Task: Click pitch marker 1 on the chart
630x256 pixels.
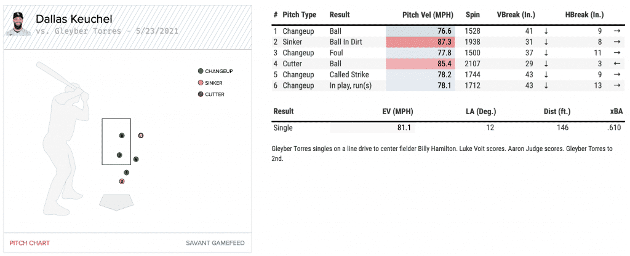Action: 126,173
